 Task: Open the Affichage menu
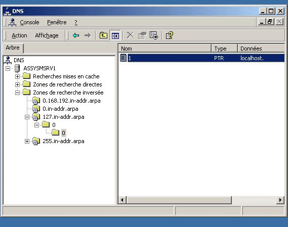pos(47,35)
